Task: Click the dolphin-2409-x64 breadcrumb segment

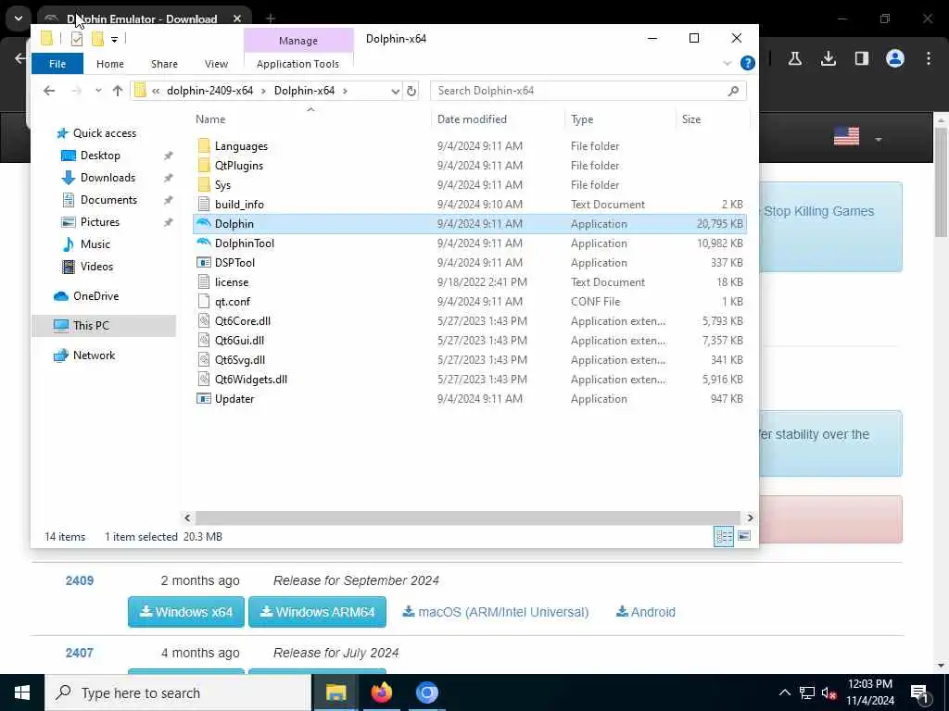Action: (x=210, y=91)
